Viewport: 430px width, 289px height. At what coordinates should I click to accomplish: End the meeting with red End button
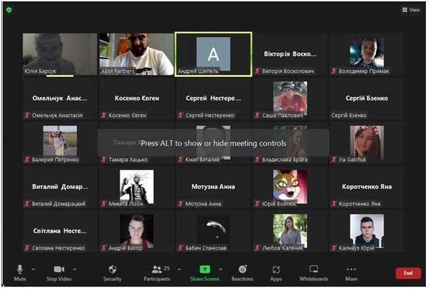coord(408,273)
